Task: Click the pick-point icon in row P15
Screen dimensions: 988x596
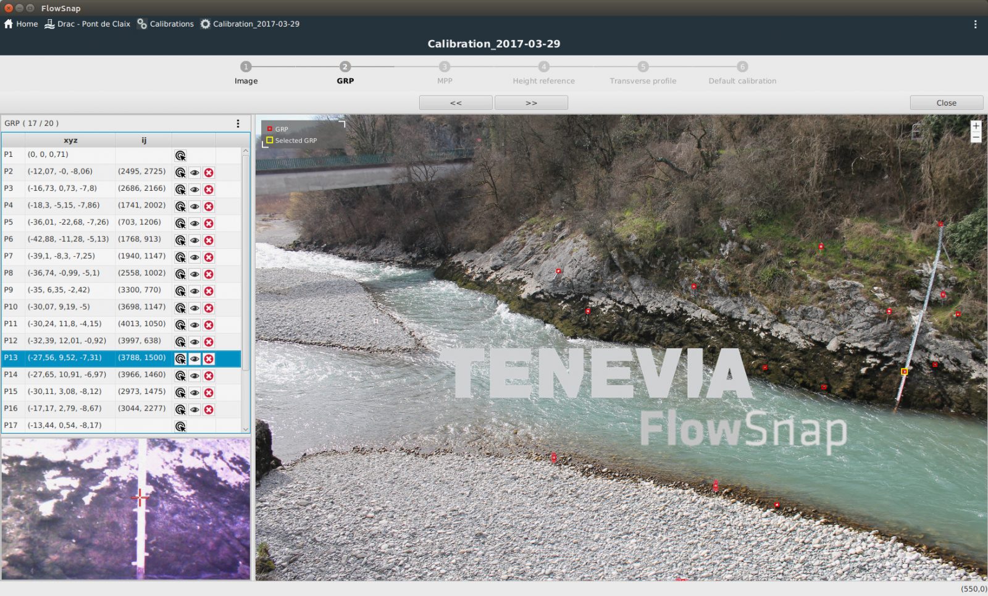Action: 180,393
